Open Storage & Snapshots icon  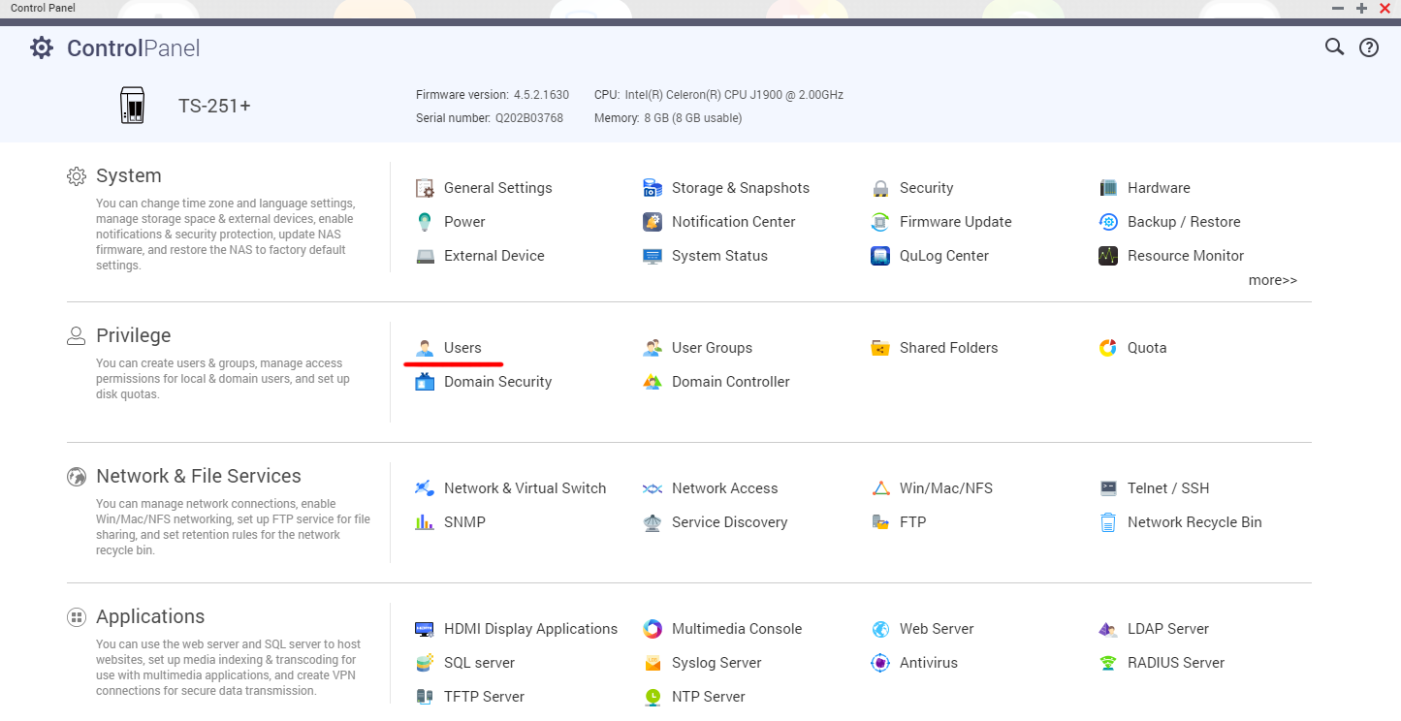point(653,188)
